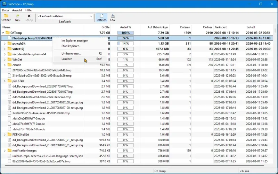Click the C:\Temp path in status bar
Screen dimensions: 278x174
coord(160,171)
